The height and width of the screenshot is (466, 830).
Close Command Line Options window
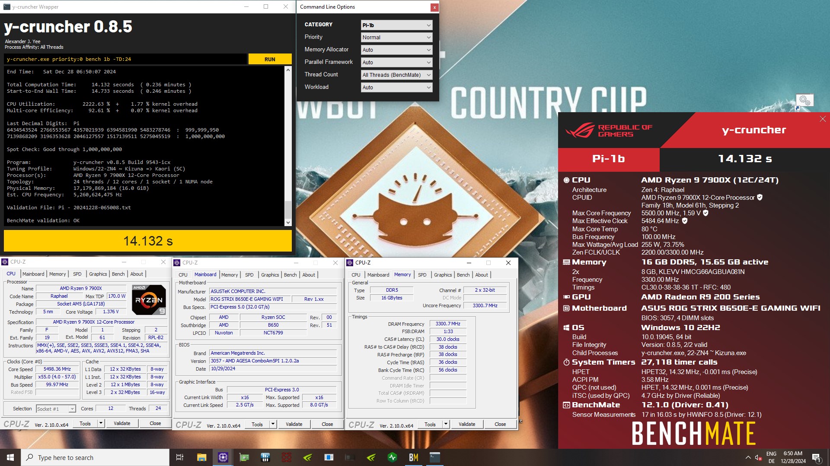point(434,7)
